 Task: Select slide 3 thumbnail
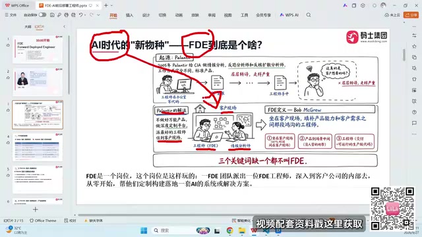38,115
